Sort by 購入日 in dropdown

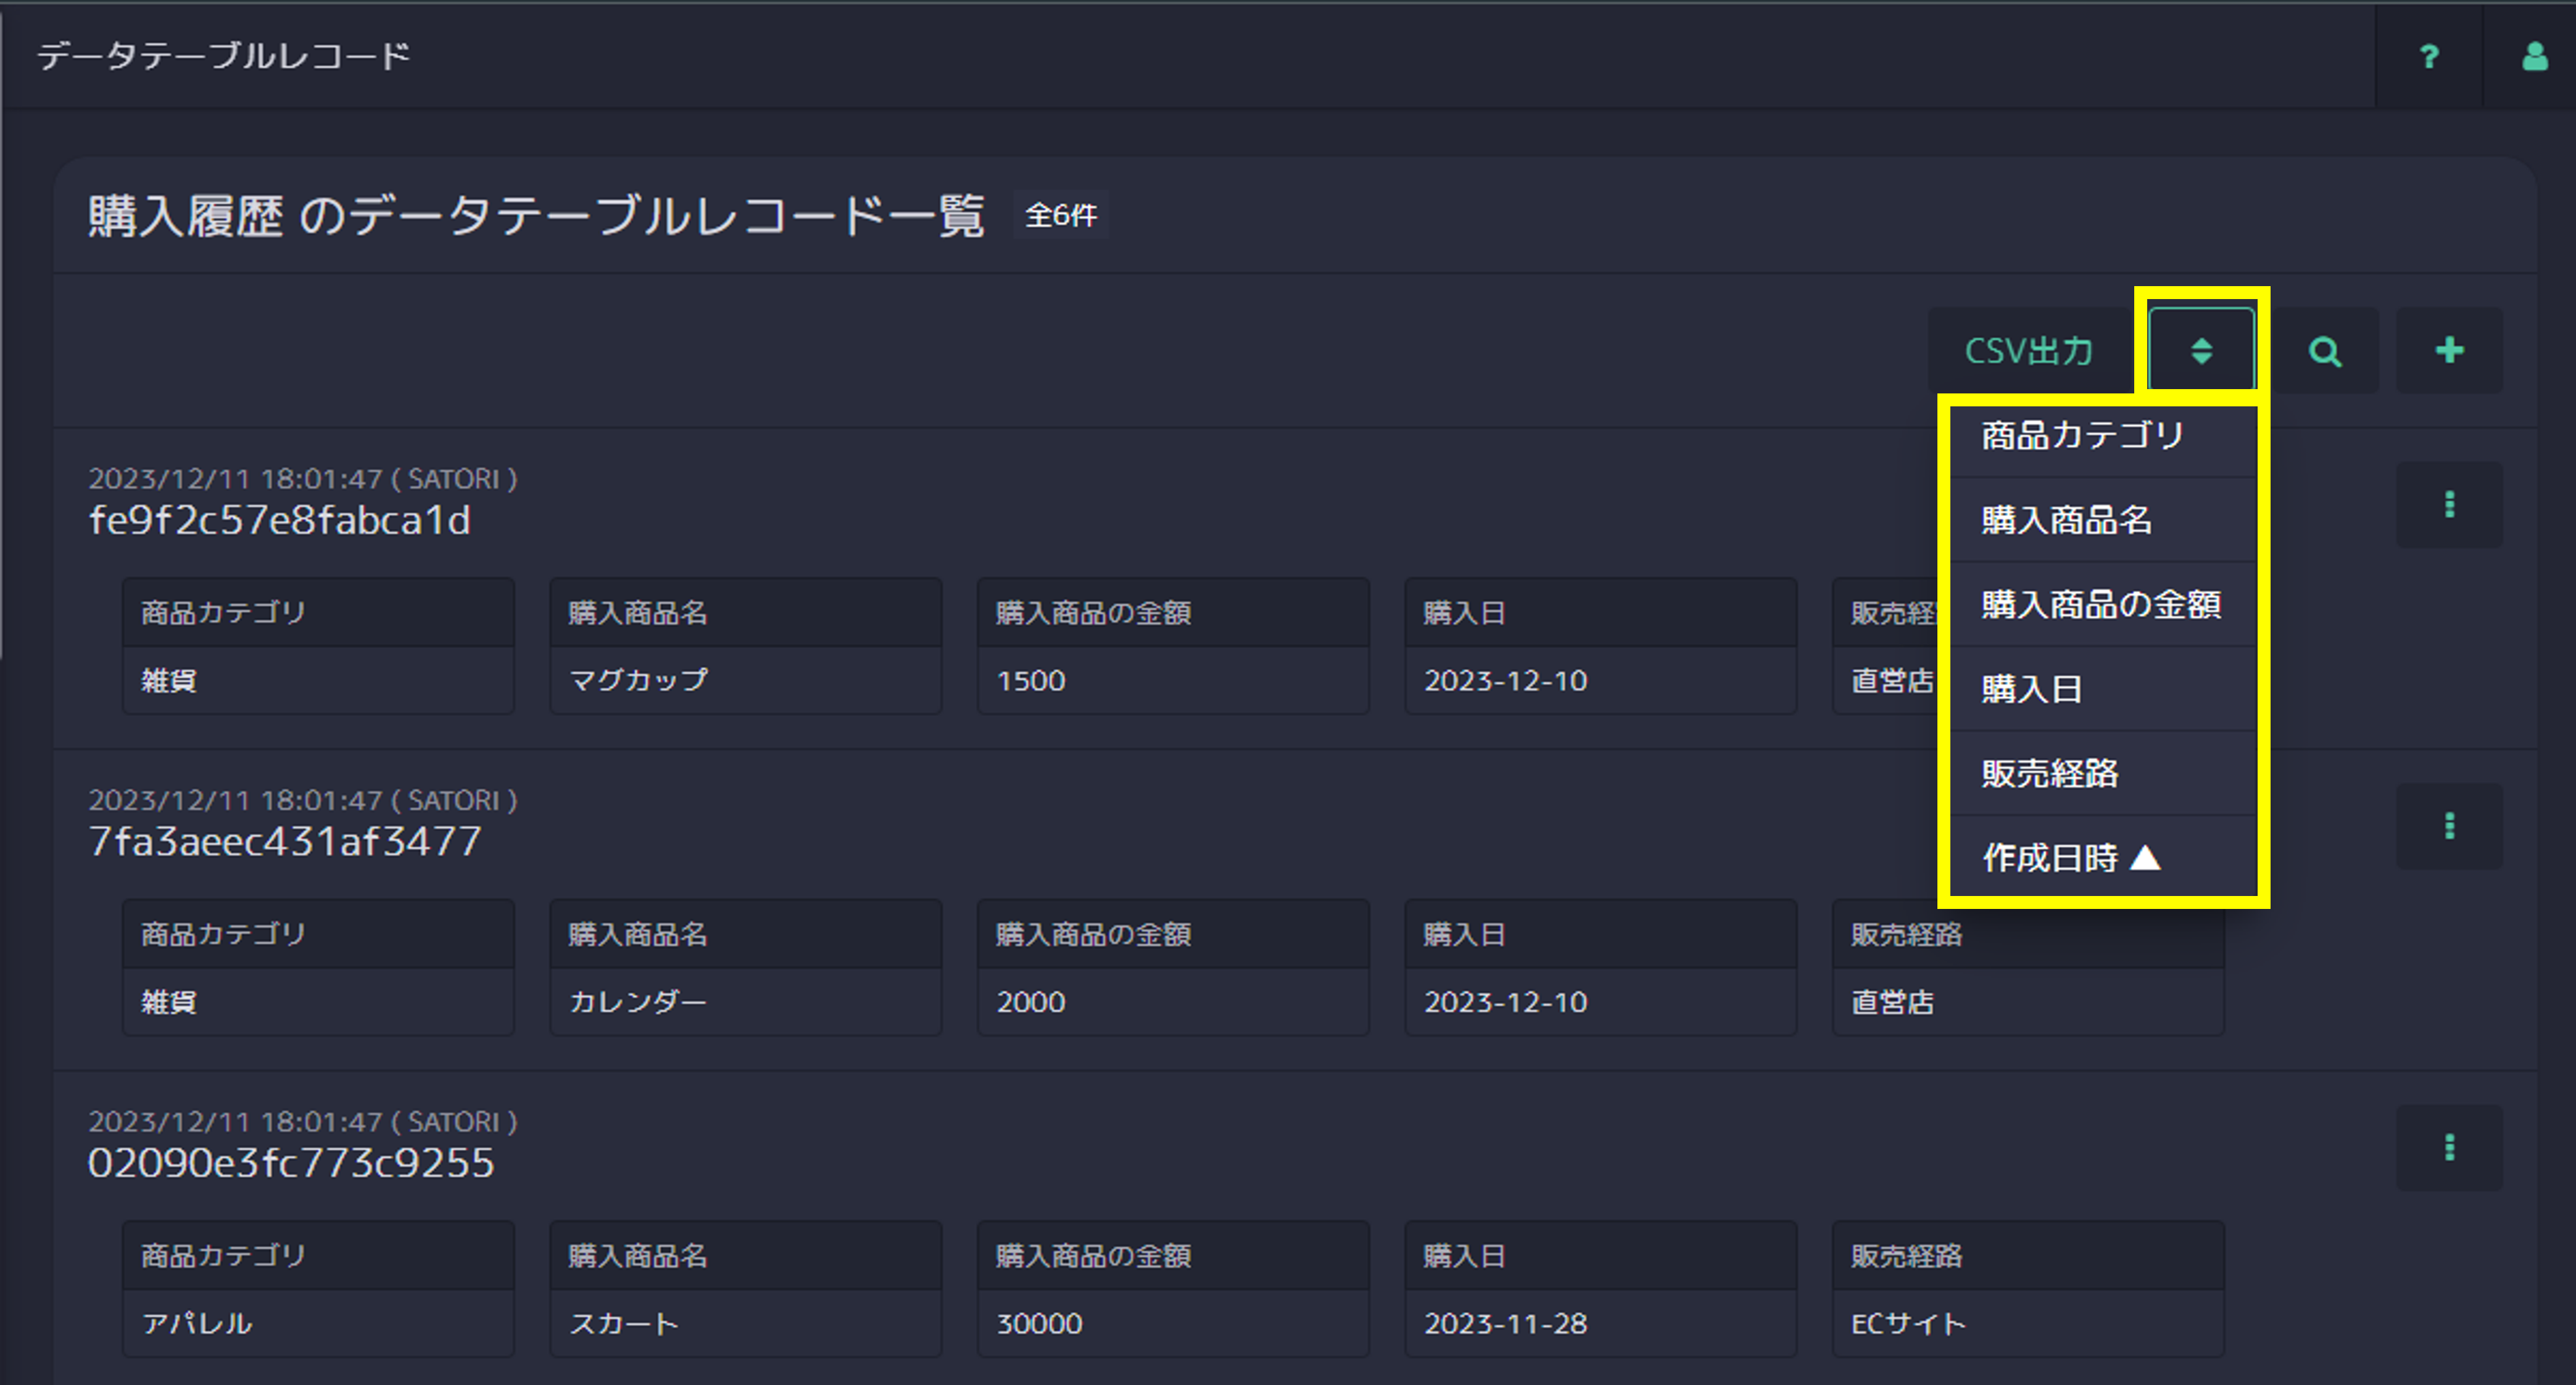point(2103,689)
